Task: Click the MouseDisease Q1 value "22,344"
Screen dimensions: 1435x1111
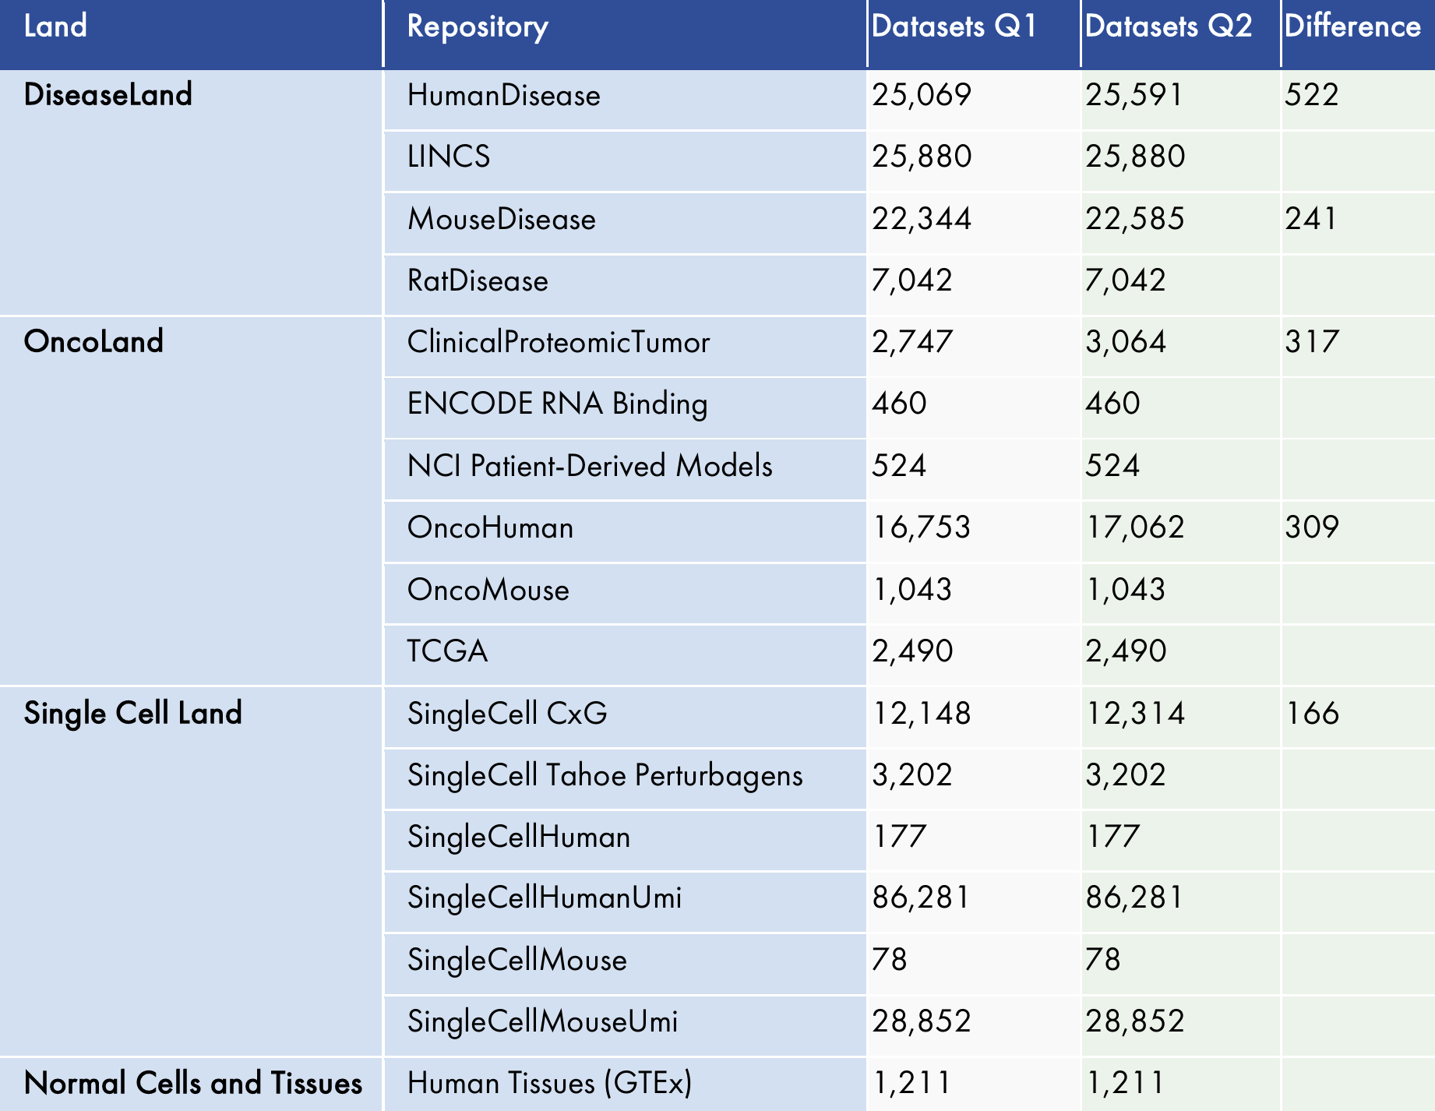Action: 922,219
